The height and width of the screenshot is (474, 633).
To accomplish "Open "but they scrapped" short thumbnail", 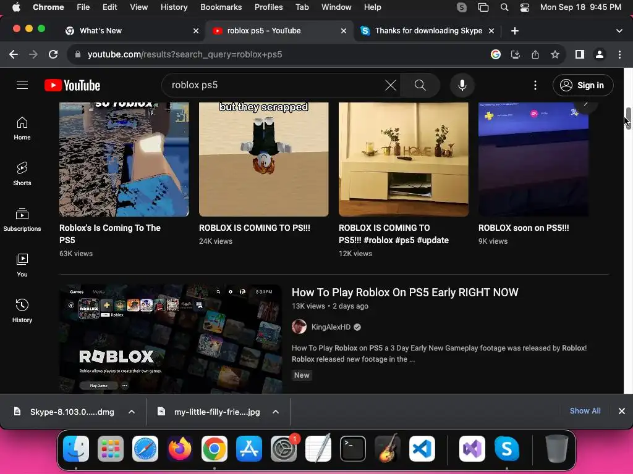I will point(263,159).
